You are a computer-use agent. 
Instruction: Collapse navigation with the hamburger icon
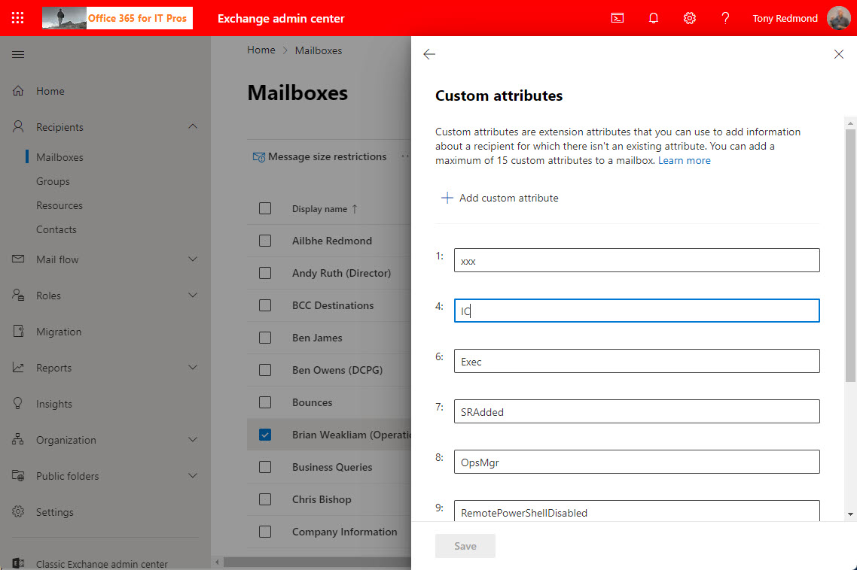tap(18, 54)
